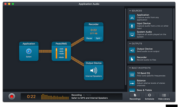The height and width of the screenshot is (107, 178).
Task: Click the 'Internal Speakers' label
Action: pos(94,76)
